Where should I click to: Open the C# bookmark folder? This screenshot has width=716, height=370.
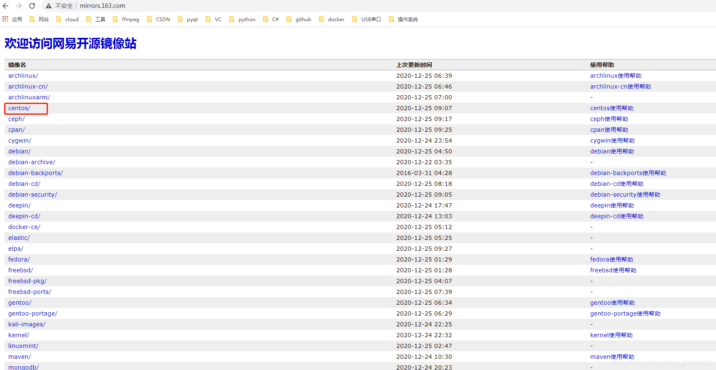point(271,19)
